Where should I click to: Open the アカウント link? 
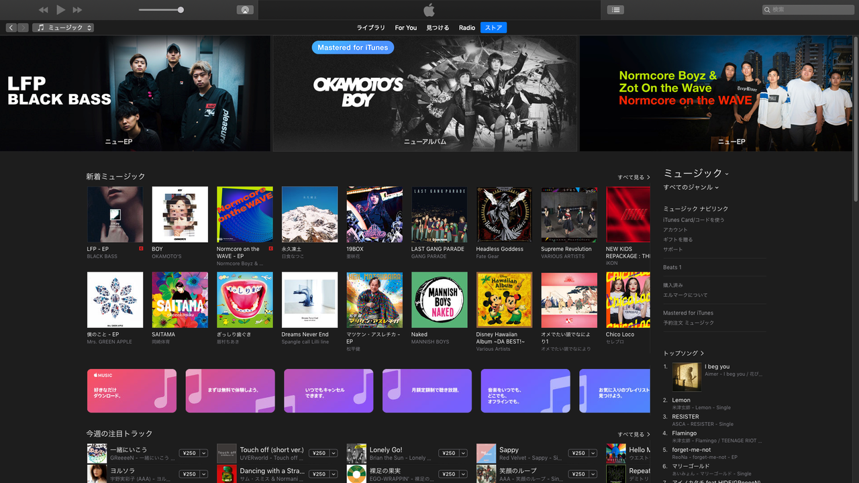[x=674, y=229]
